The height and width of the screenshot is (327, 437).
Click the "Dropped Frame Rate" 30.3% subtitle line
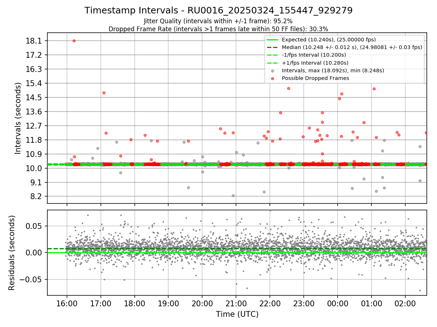(218, 29)
